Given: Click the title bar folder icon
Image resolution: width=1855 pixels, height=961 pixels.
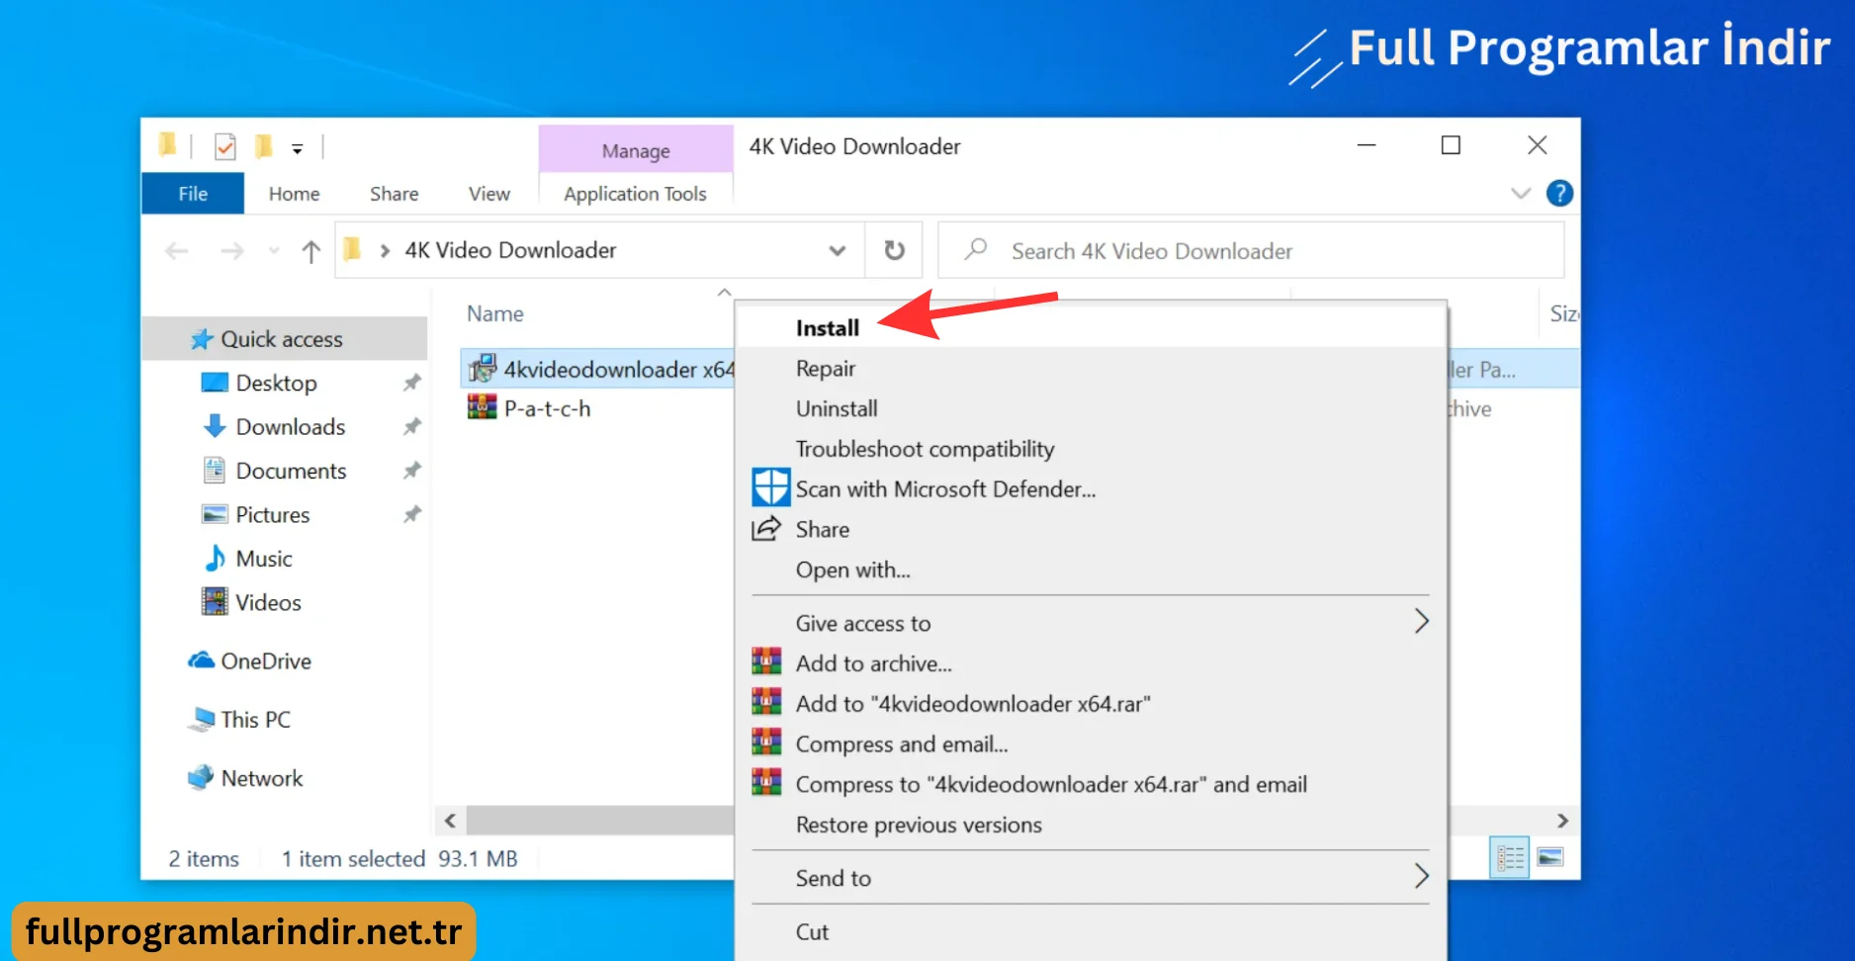Looking at the screenshot, I should click(x=167, y=146).
